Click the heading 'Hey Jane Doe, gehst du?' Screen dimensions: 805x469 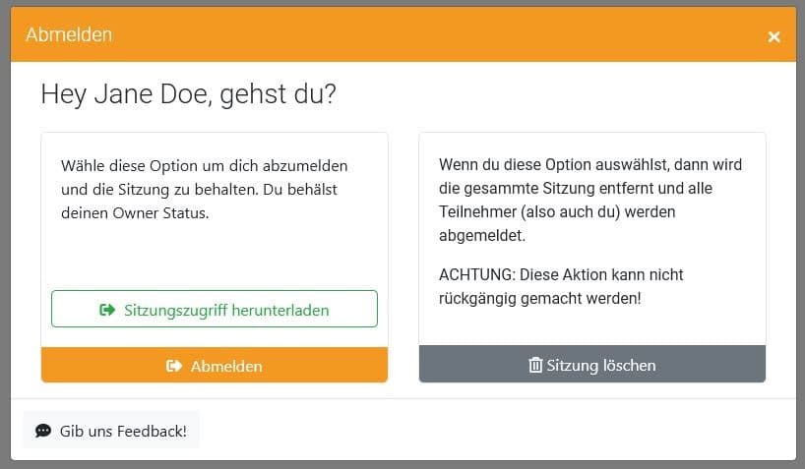pyautogui.click(x=188, y=94)
